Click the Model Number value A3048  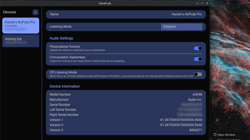tap(197, 95)
